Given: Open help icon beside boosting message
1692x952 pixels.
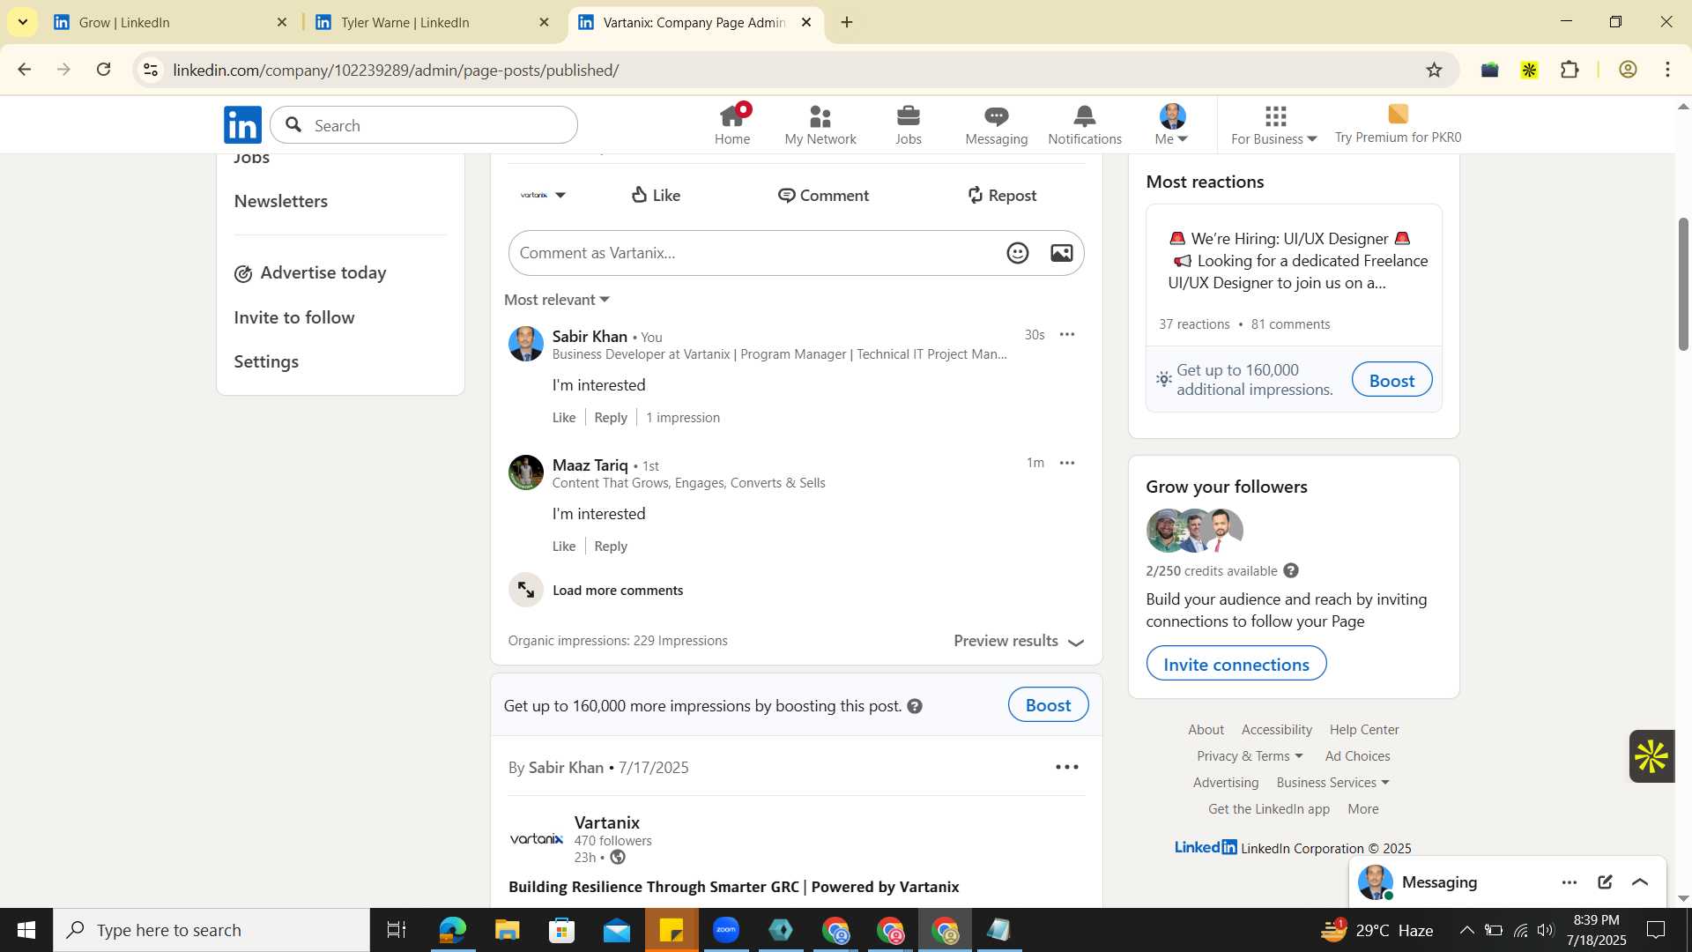Looking at the screenshot, I should pos(915,706).
